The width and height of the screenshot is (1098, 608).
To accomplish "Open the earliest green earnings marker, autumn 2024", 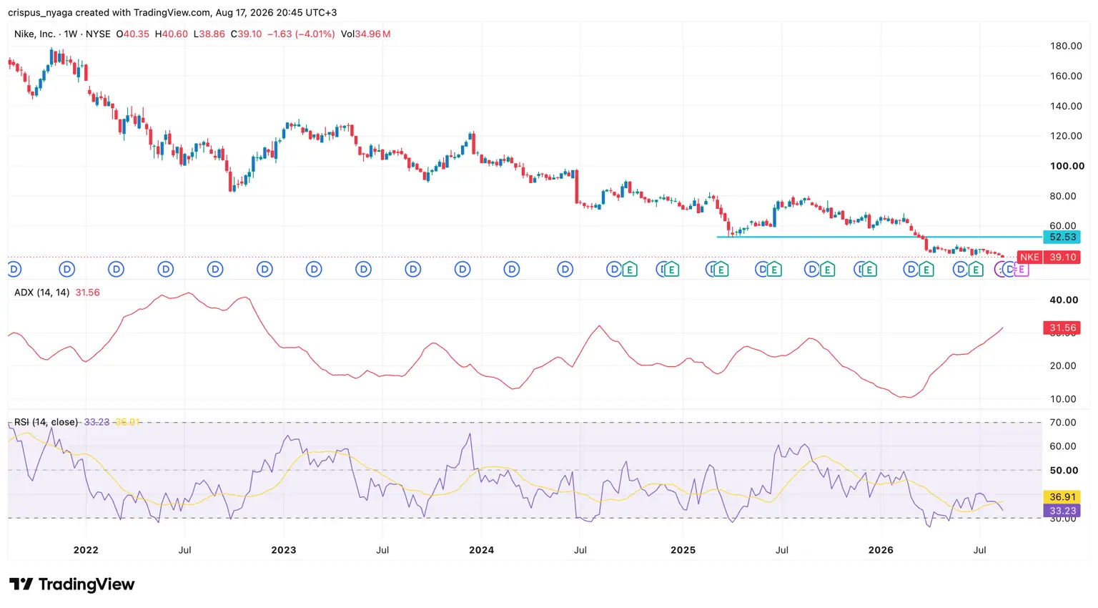I will [x=629, y=270].
